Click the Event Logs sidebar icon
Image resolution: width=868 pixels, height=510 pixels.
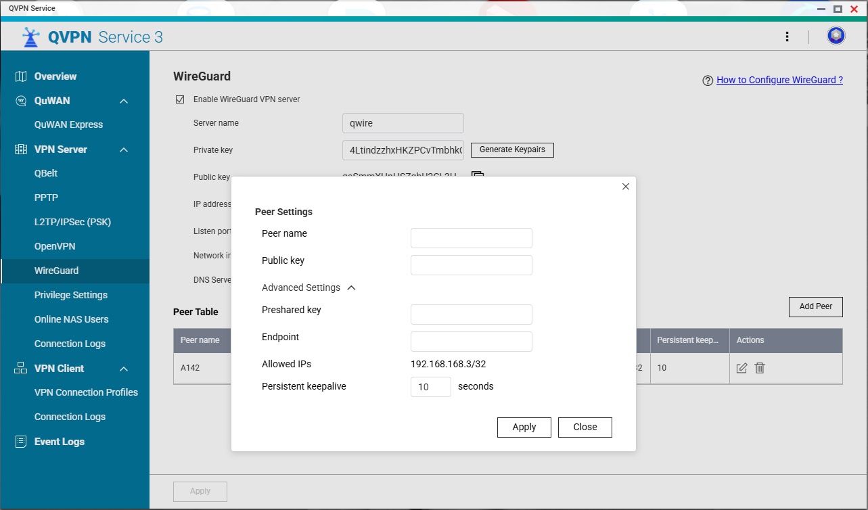[21, 442]
